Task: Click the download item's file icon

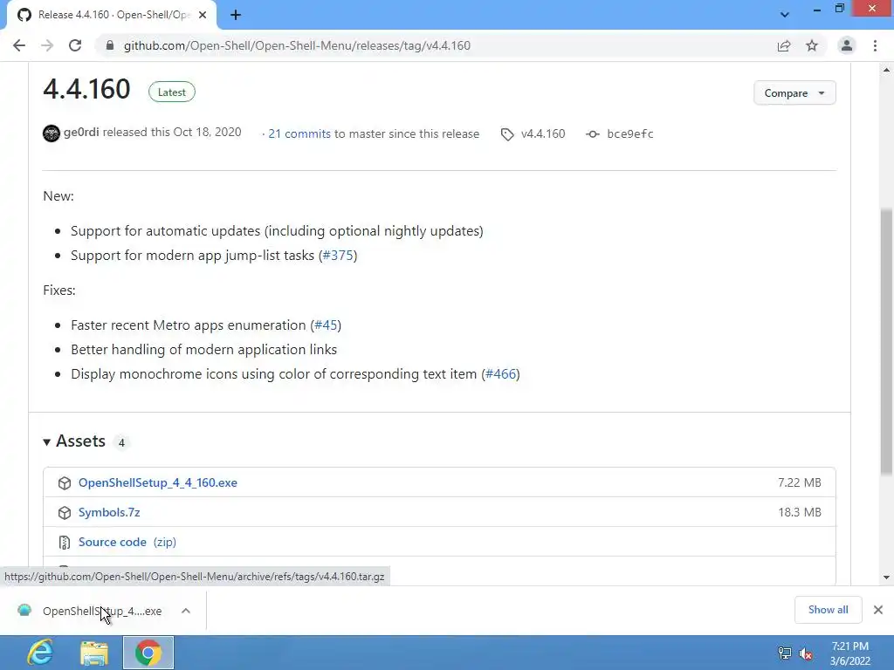Action: [x=24, y=610]
